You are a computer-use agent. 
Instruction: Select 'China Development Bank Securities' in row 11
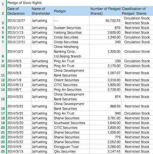tap(69, 73)
